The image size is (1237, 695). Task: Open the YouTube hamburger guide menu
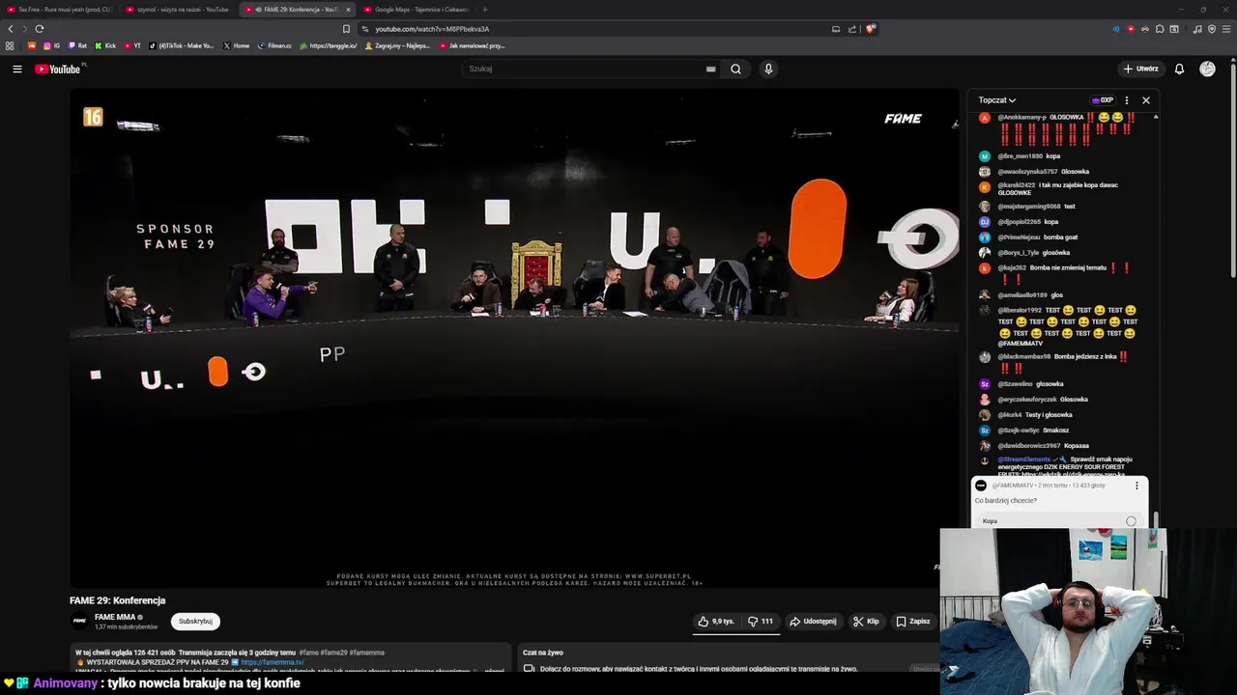pyautogui.click(x=16, y=69)
